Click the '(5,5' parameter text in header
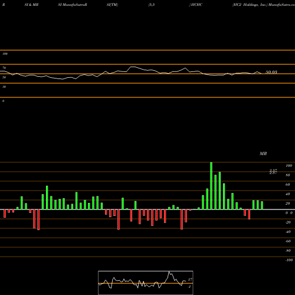The width and height of the screenshot is (295, 295). pos(152,5)
